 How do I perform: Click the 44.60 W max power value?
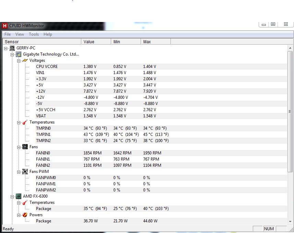coord(150,221)
